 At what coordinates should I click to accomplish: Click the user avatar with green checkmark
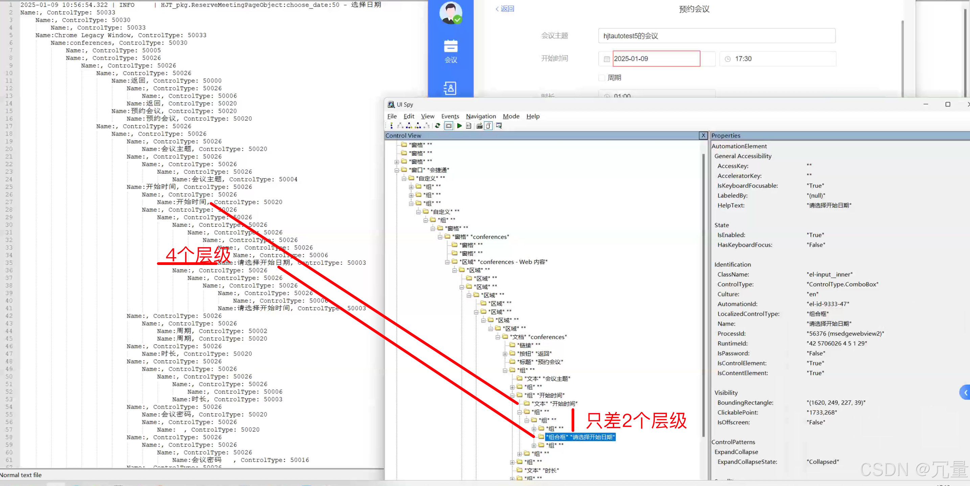451,13
